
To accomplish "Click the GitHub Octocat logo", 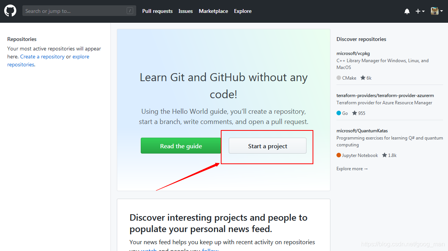I will pos(10,11).
